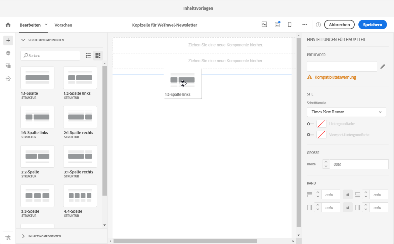Adjust the Breite width stepper
The width and height of the screenshot is (394, 244).
pyautogui.click(x=326, y=164)
